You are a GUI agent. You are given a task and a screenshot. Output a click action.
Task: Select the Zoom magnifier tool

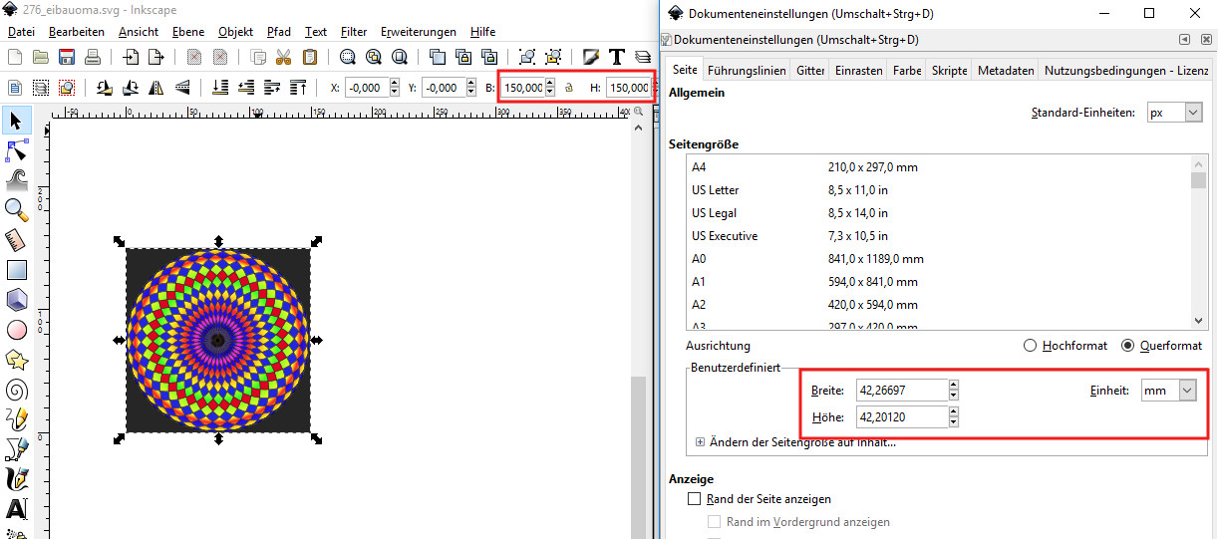(16, 209)
